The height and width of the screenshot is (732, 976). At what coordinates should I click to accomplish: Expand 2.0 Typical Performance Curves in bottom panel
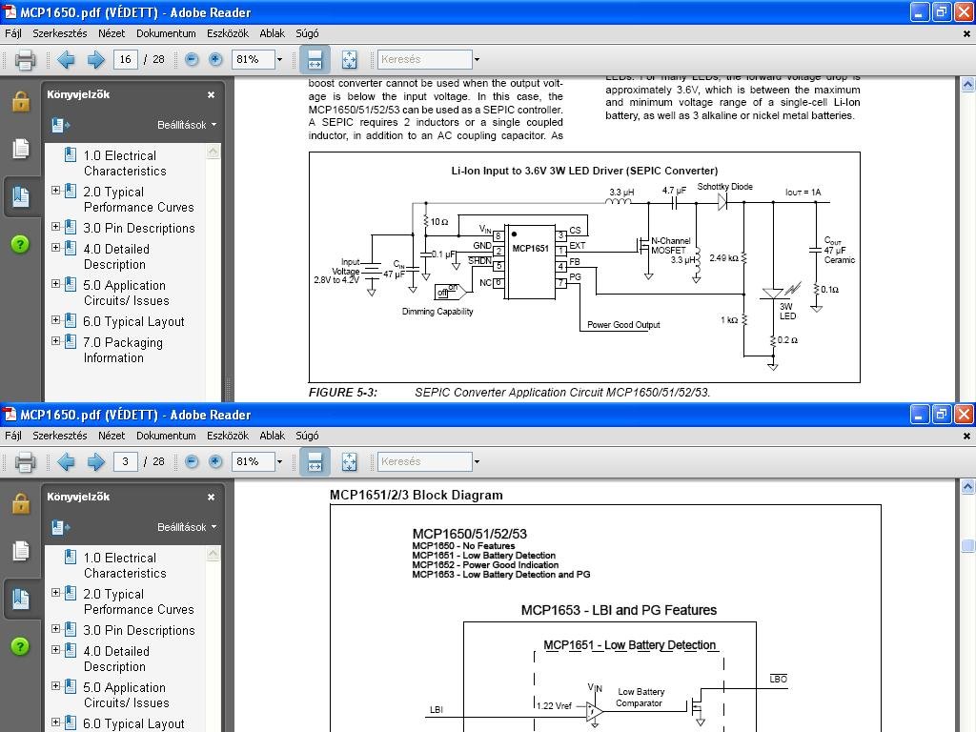(55, 593)
